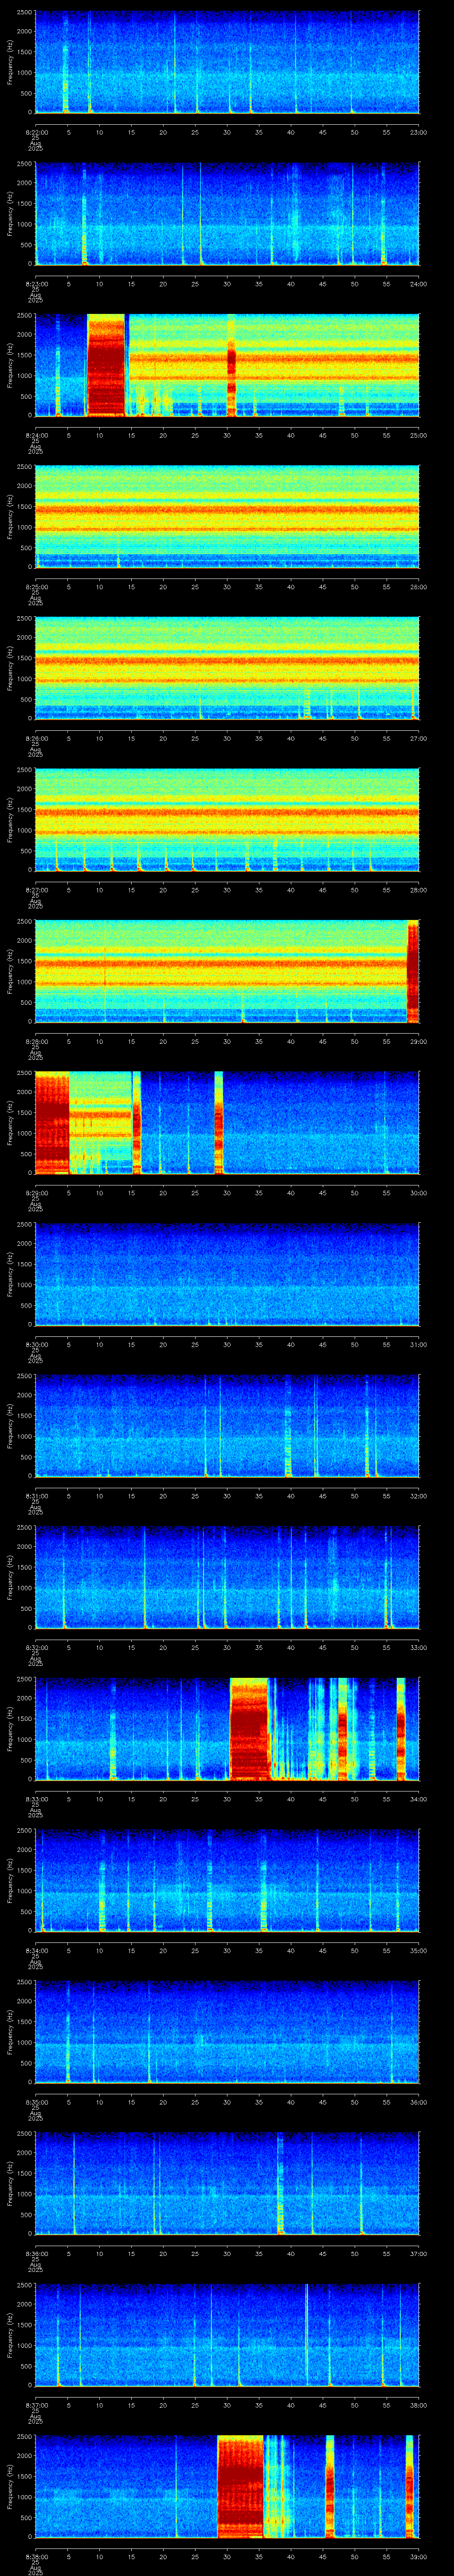454x2576 pixels.
Task: Click the 26:00 end time label
Action: (418, 587)
